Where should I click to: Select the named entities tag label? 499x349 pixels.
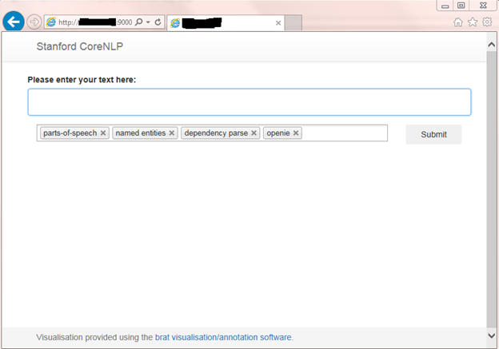[141, 133]
